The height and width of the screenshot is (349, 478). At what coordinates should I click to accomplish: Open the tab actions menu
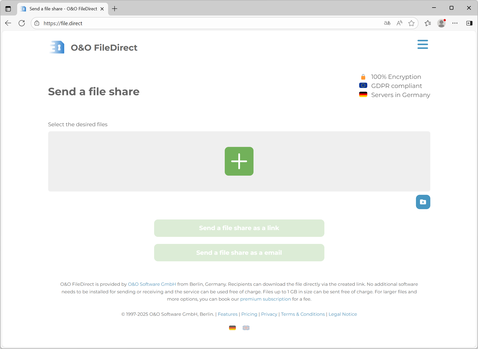click(8, 9)
